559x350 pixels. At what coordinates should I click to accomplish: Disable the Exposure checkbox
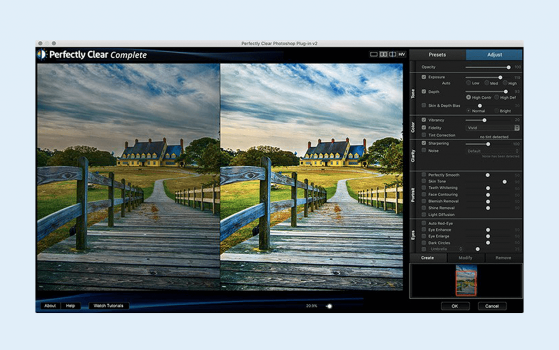424,77
